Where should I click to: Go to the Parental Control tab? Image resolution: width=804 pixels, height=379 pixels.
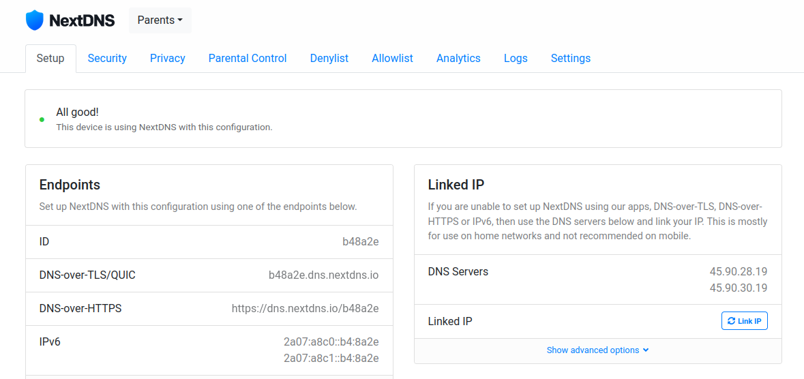[x=248, y=59]
